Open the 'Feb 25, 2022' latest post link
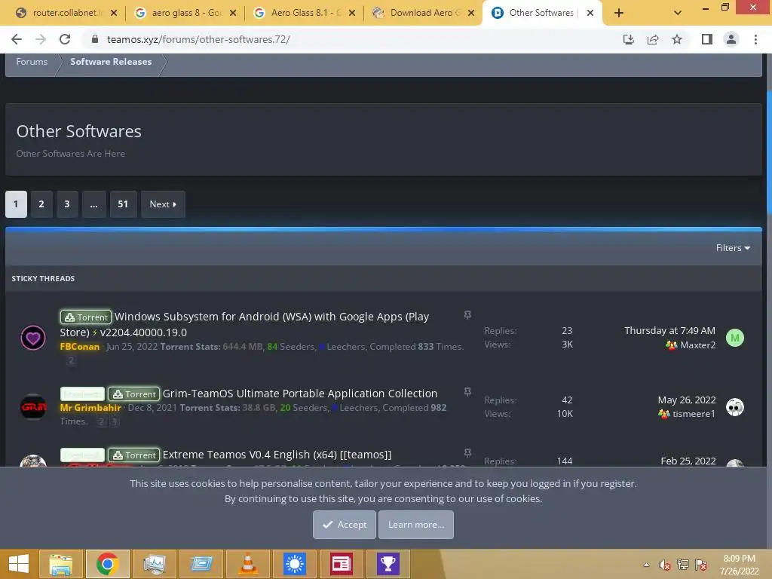This screenshot has height=579, width=772. [688, 461]
